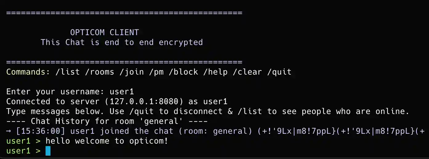The width and height of the screenshot is (429, 159).
Task: Click the /quit command in the commands line
Action: pyautogui.click(x=279, y=72)
